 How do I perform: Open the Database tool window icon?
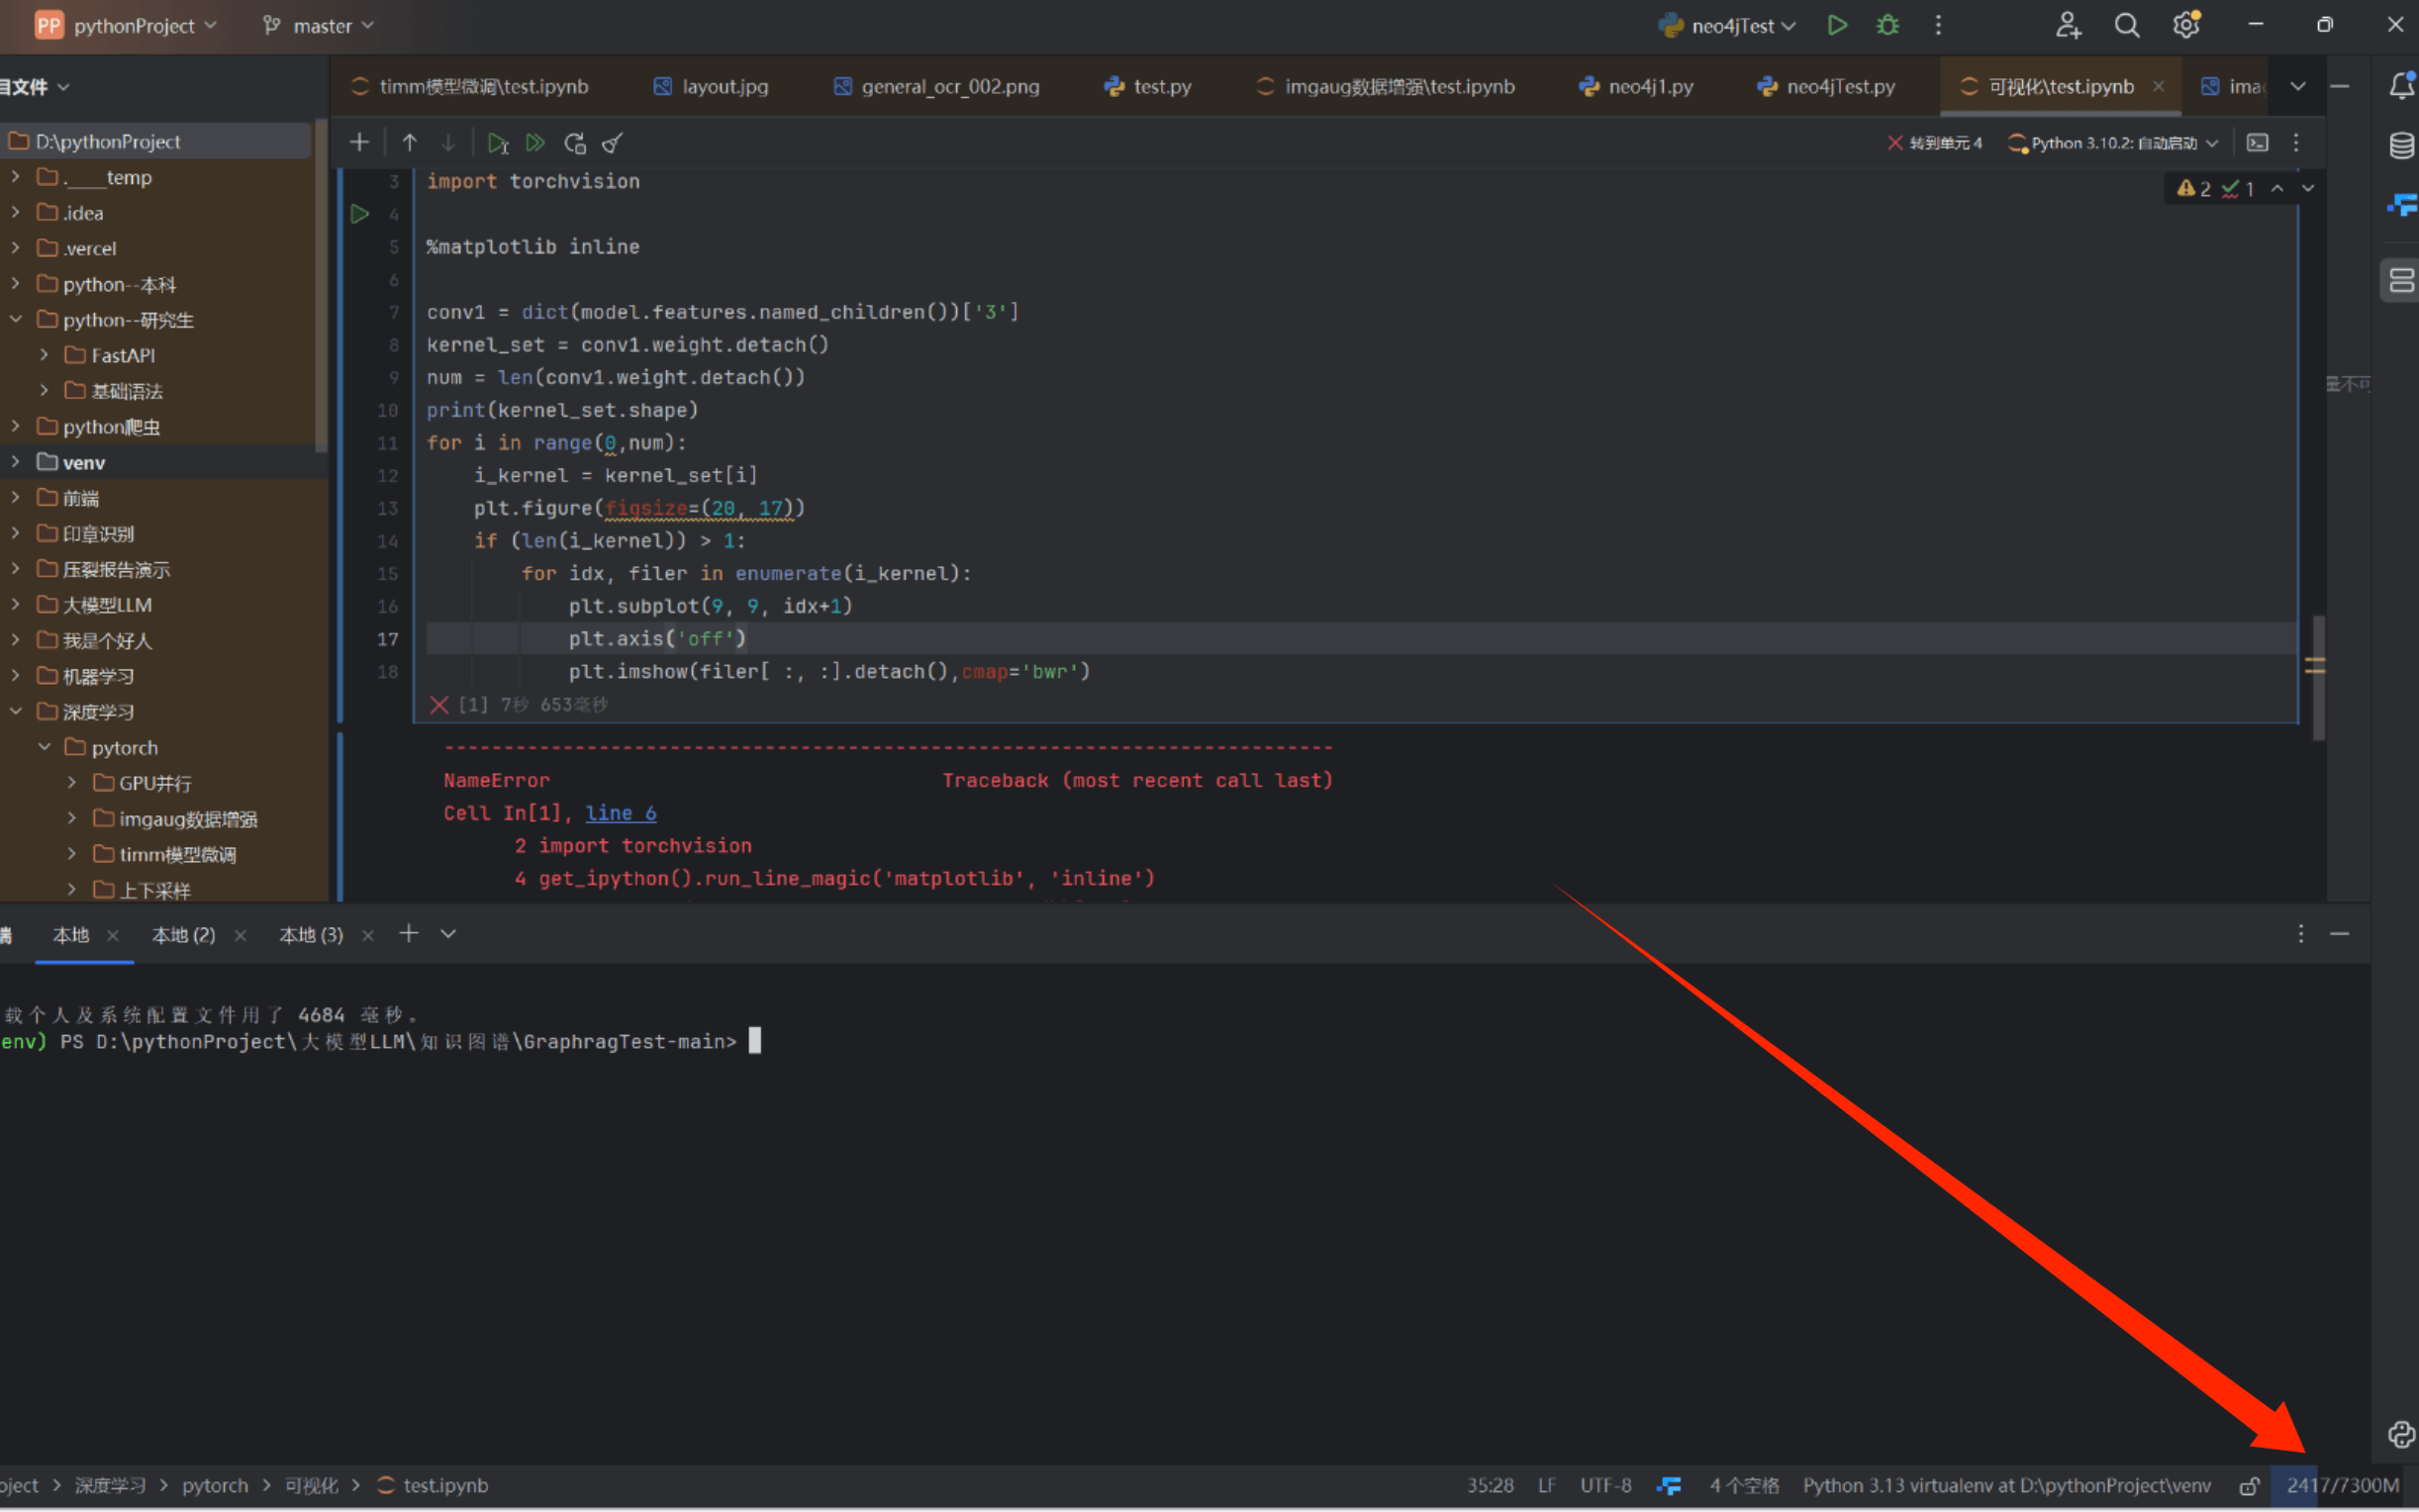point(2400,146)
